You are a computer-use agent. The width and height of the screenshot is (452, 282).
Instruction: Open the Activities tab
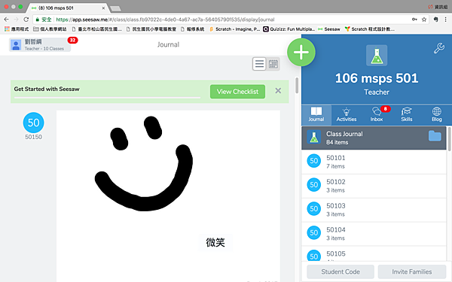pos(347,114)
